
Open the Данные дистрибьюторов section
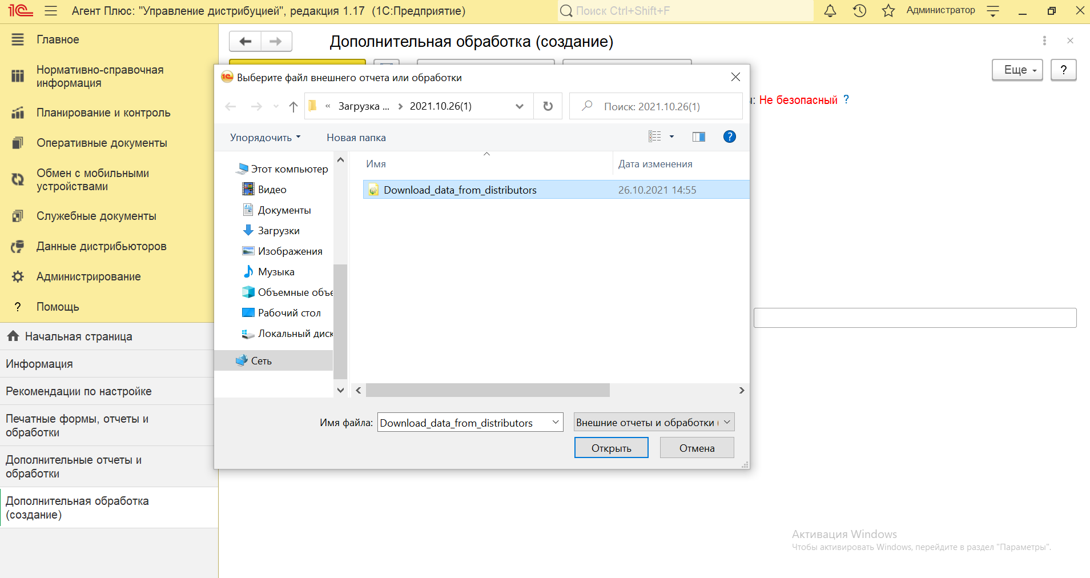[x=102, y=246]
